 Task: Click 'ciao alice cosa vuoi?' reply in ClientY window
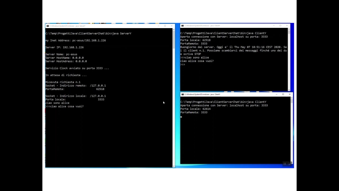click(x=197, y=61)
